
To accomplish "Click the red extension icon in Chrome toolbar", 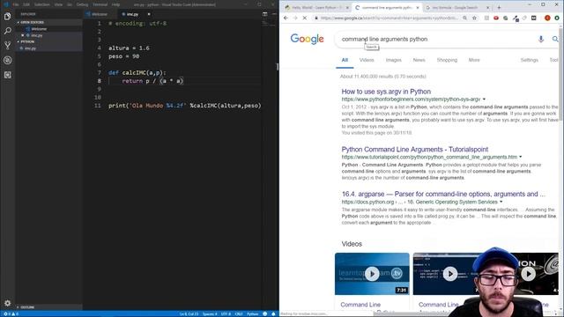I will [x=496, y=18].
